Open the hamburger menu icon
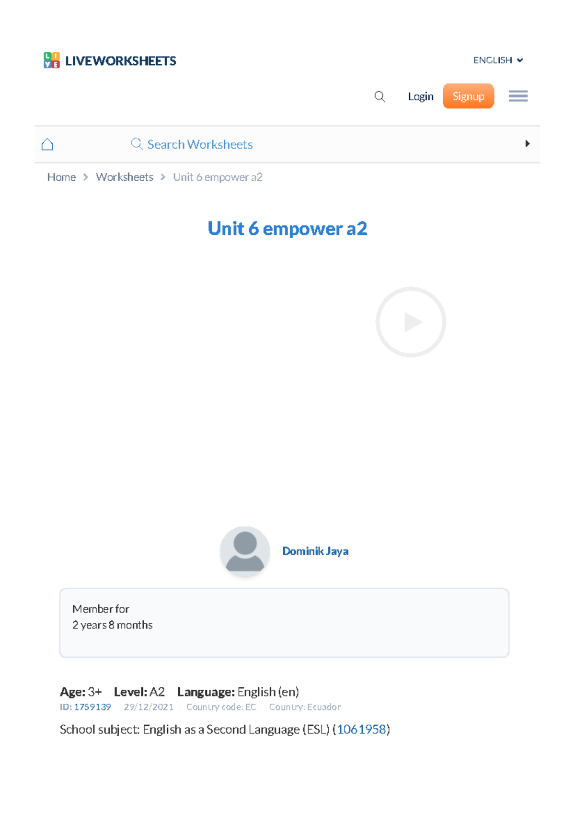Screen dimensions: 575x813 click(518, 96)
